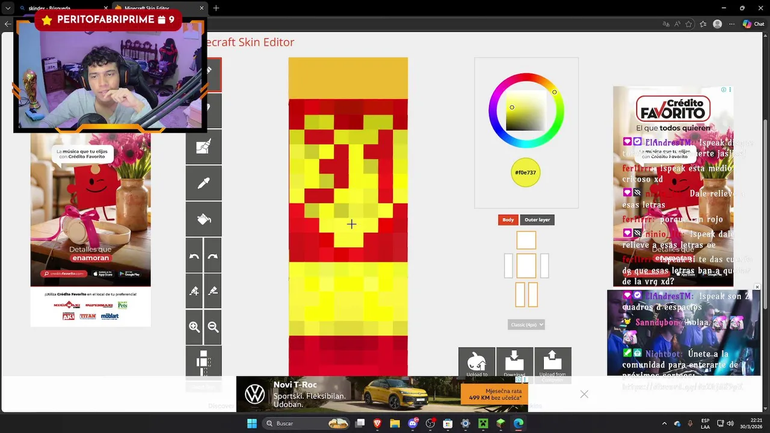Toggle the torso part of the model
Screen dimensions: 770x433
(x=526, y=266)
